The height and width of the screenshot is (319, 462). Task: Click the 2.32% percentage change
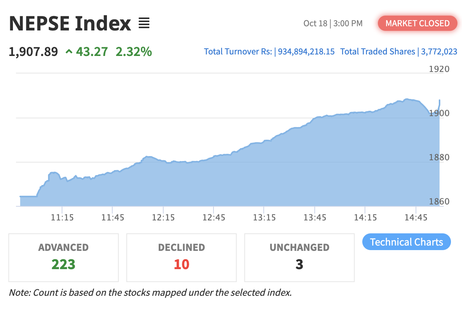[134, 51]
